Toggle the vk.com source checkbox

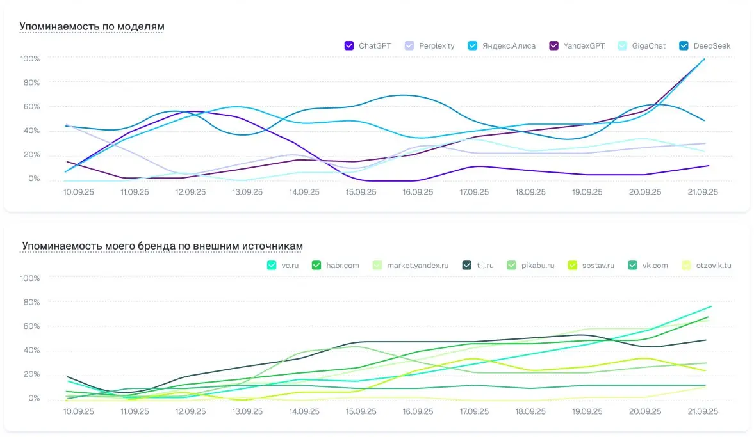click(x=633, y=265)
